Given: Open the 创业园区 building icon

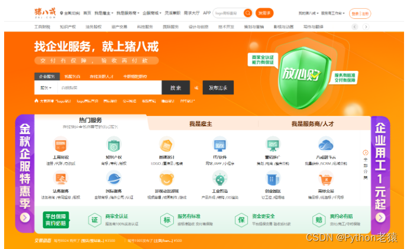Looking at the screenshot, I should pyautogui.click(x=273, y=178).
